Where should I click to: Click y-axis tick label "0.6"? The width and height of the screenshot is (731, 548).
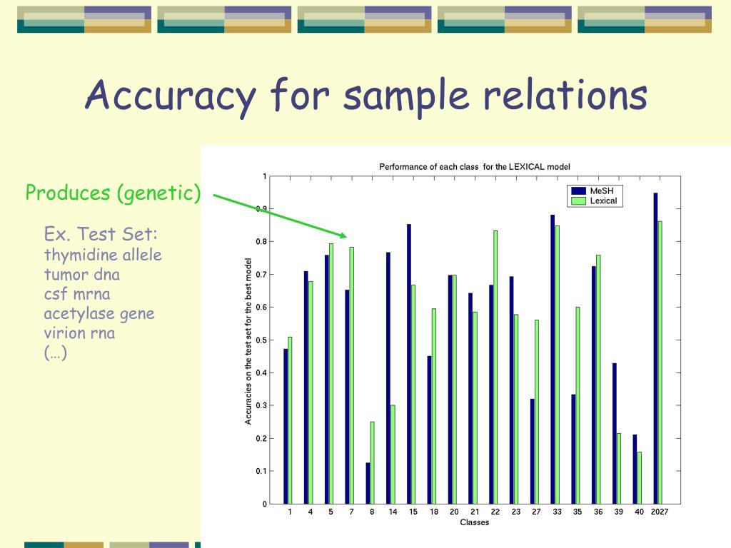pyautogui.click(x=261, y=308)
